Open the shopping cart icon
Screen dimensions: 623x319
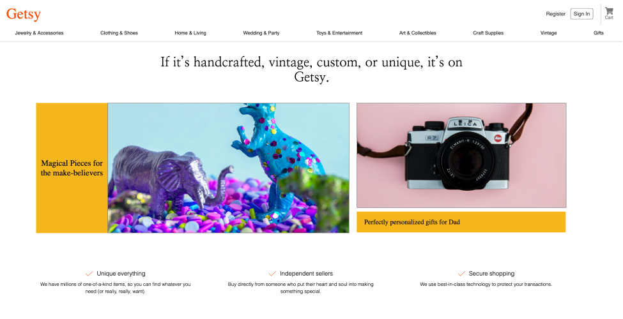click(x=609, y=11)
